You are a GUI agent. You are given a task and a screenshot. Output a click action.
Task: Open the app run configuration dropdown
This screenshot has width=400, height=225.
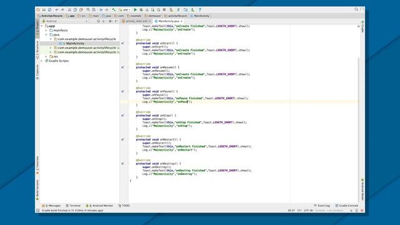125,10
